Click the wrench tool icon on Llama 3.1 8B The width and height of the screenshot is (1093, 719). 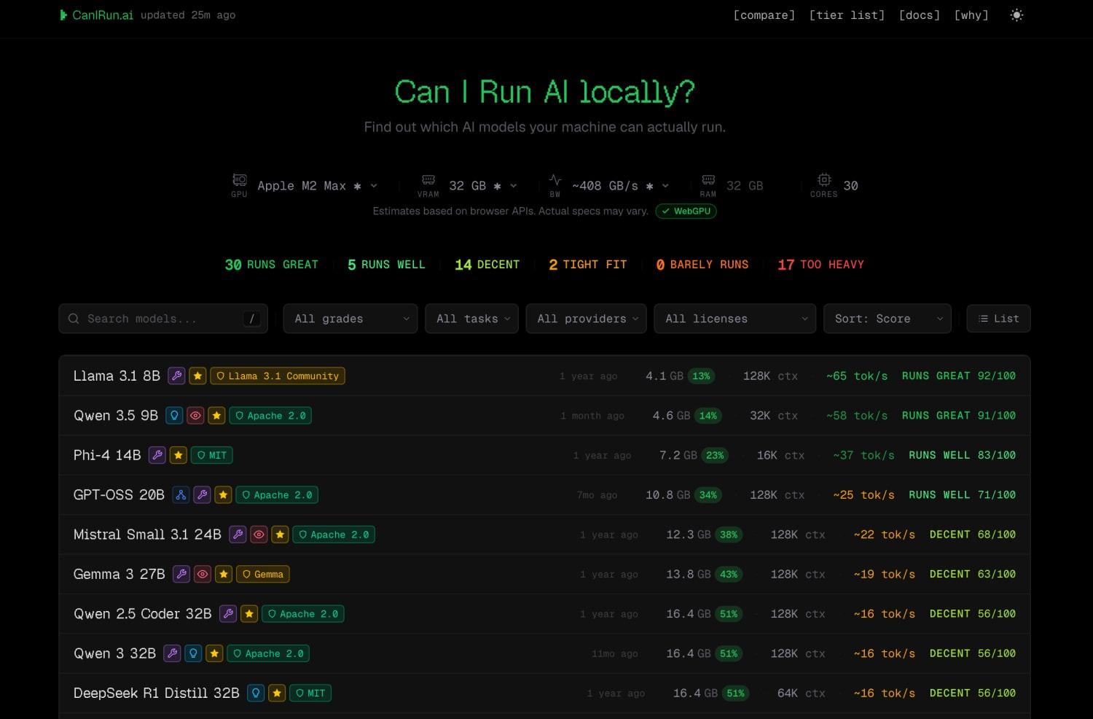(x=176, y=376)
